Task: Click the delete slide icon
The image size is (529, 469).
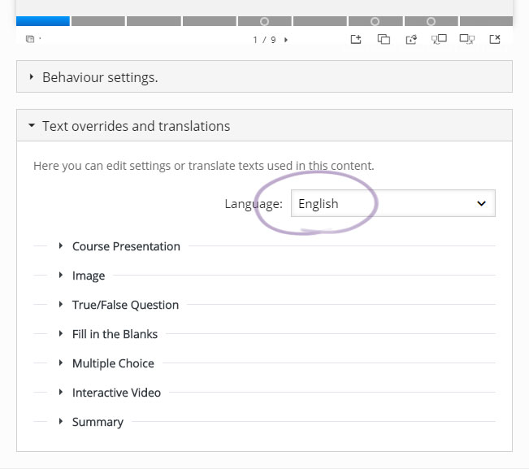Action: [495, 40]
